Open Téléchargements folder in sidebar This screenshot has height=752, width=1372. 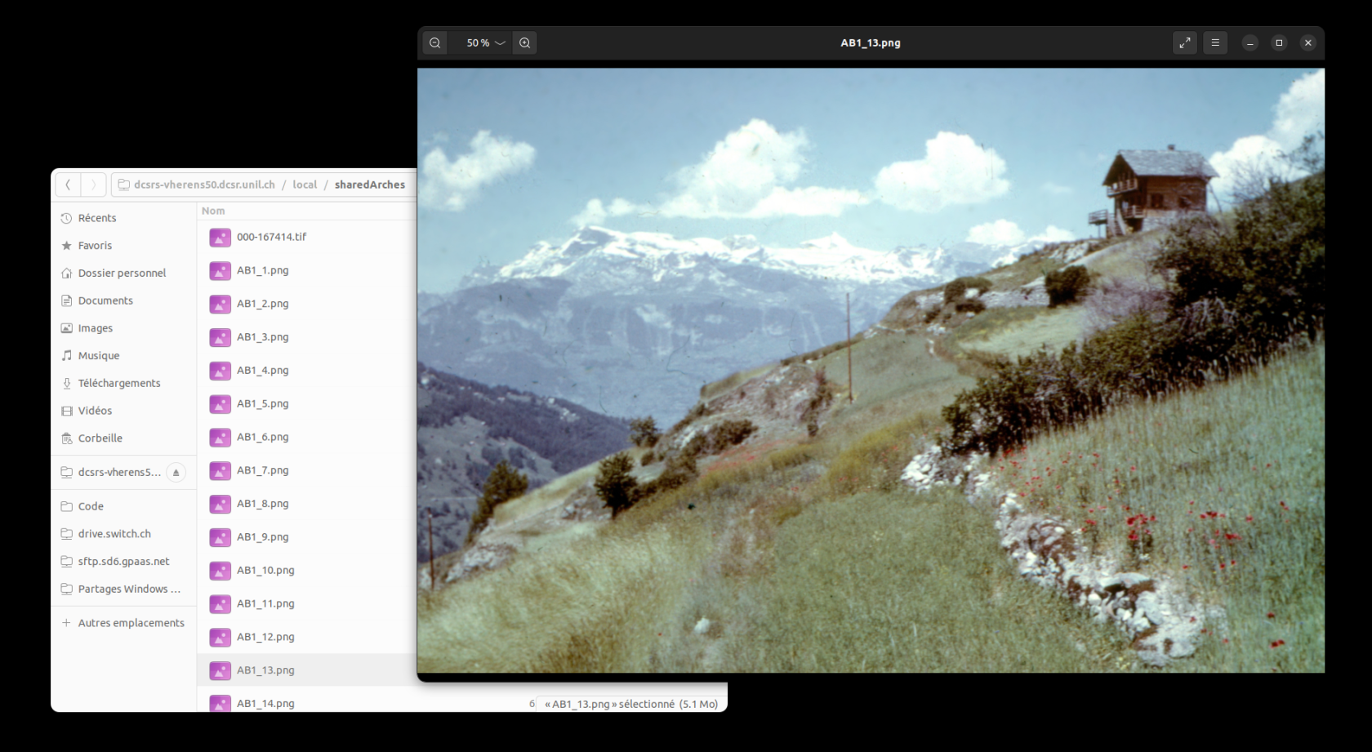pyautogui.click(x=119, y=383)
